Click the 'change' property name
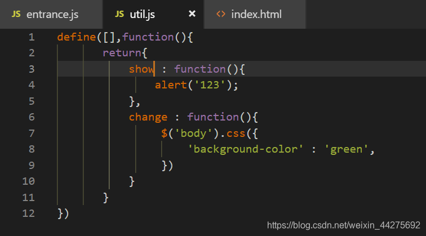This screenshot has height=236, width=426. pos(148,117)
